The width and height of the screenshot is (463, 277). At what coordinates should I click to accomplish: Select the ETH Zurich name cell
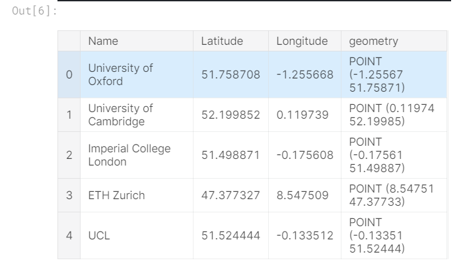[116, 195]
